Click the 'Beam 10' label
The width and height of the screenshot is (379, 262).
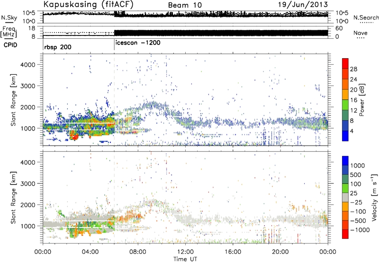click(x=185, y=5)
